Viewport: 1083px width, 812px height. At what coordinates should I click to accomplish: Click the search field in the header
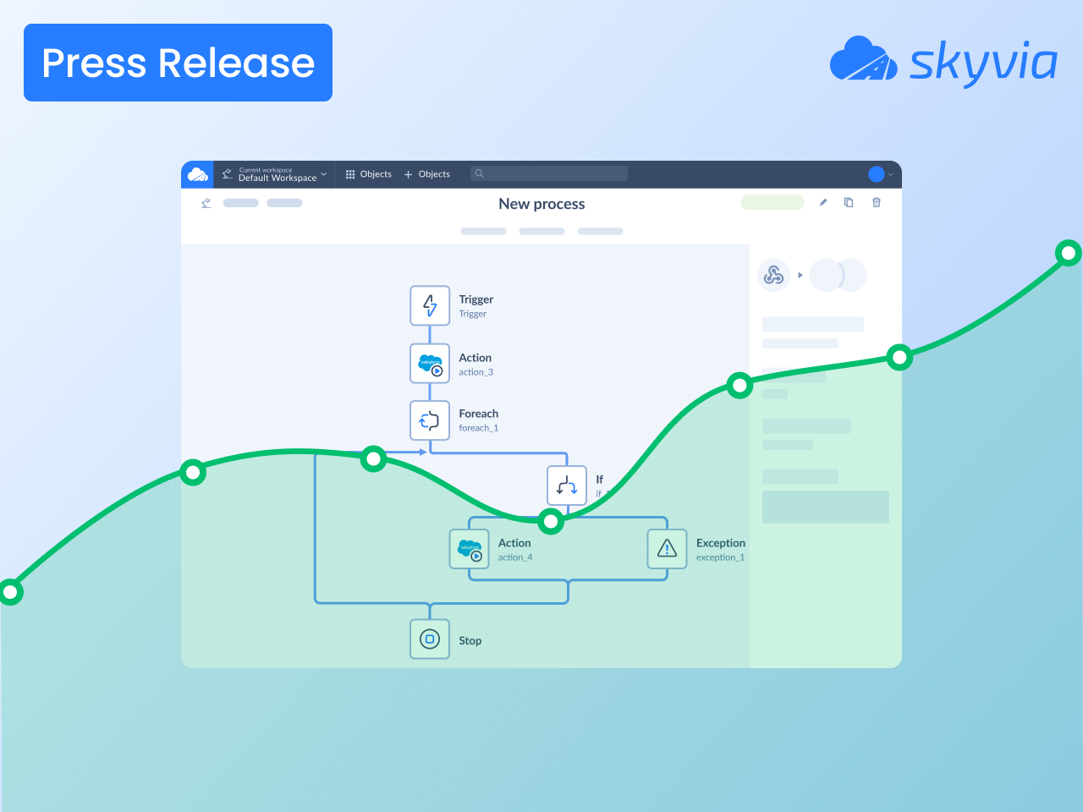click(548, 173)
